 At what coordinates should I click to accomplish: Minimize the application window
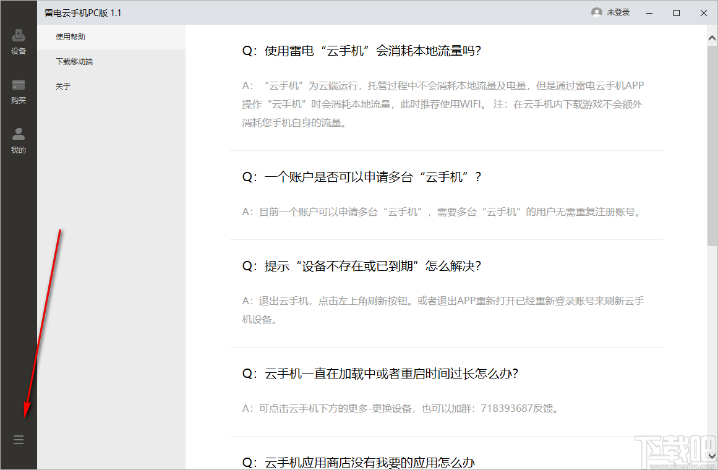pos(649,12)
